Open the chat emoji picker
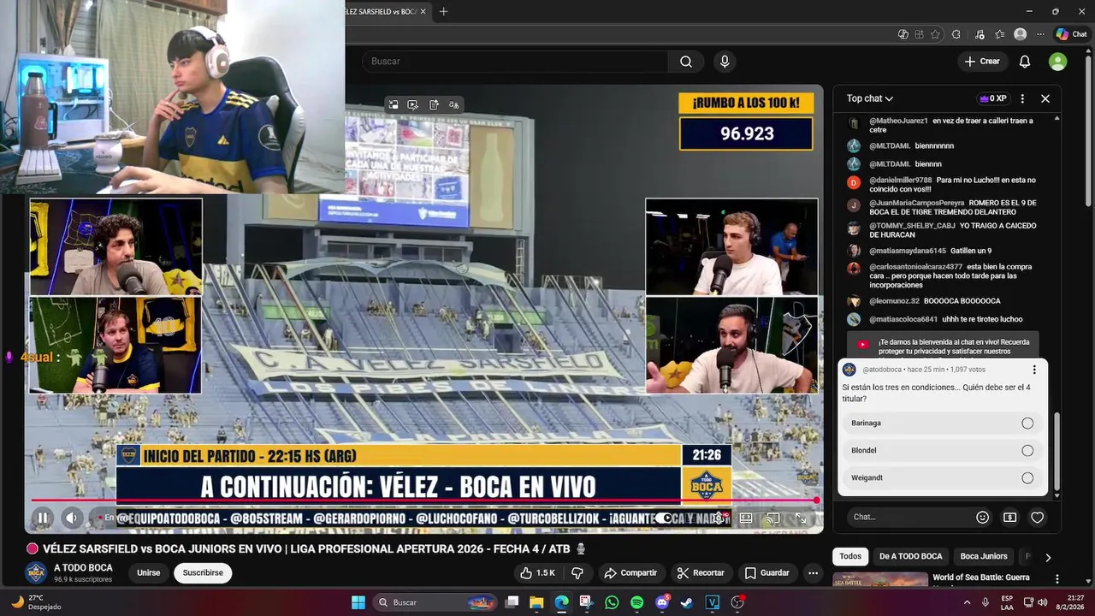The height and width of the screenshot is (616, 1095). (983, 518)
